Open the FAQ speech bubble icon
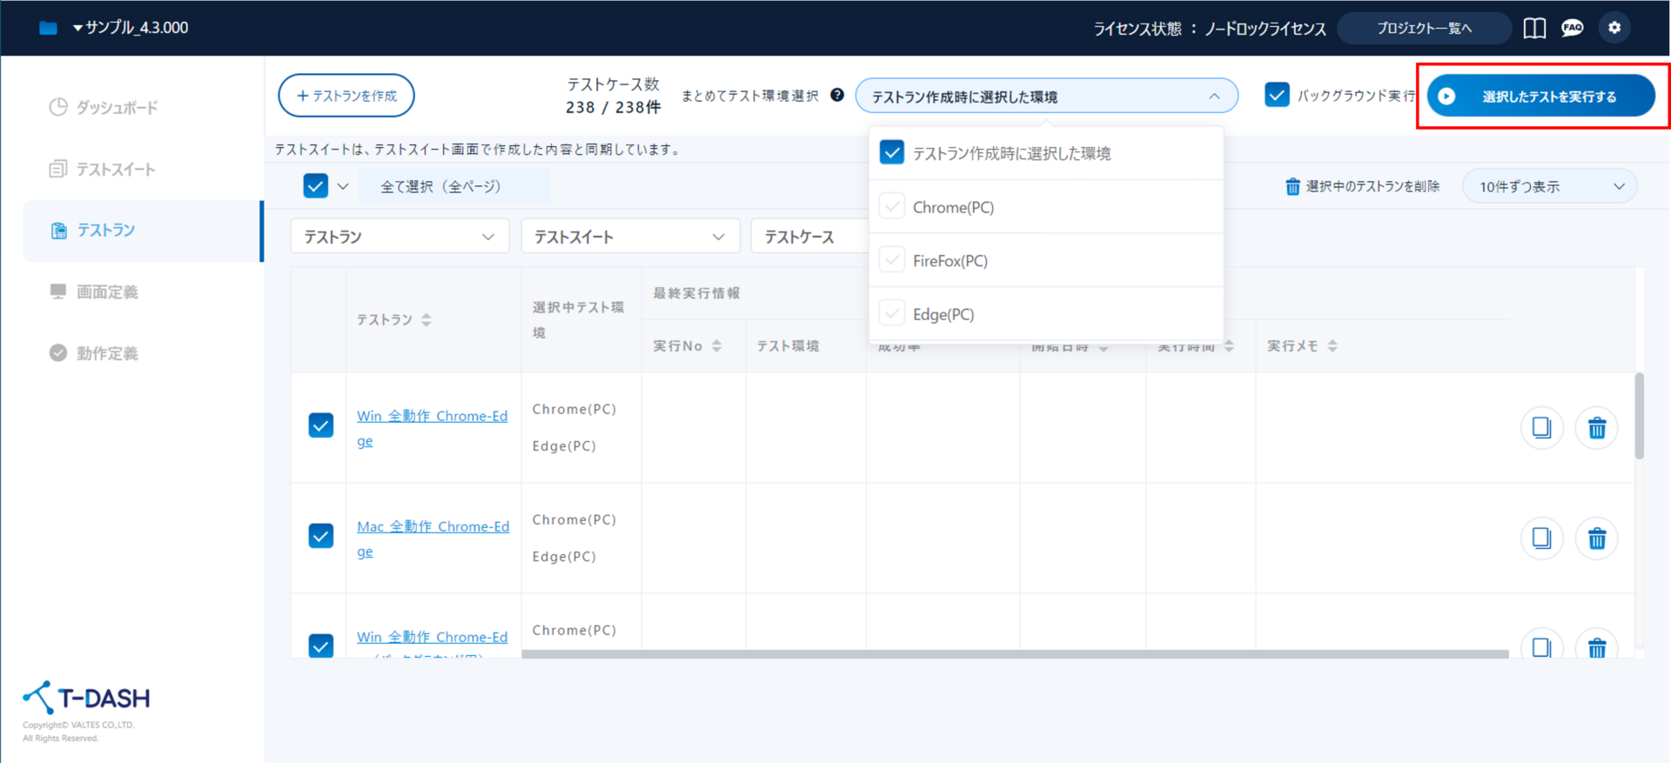1671x763 pixels. pyautogui.click(x=1572, y=28)
